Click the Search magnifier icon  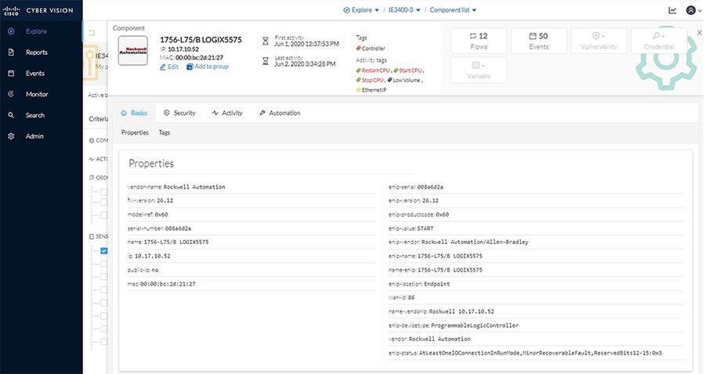[11, 115]
